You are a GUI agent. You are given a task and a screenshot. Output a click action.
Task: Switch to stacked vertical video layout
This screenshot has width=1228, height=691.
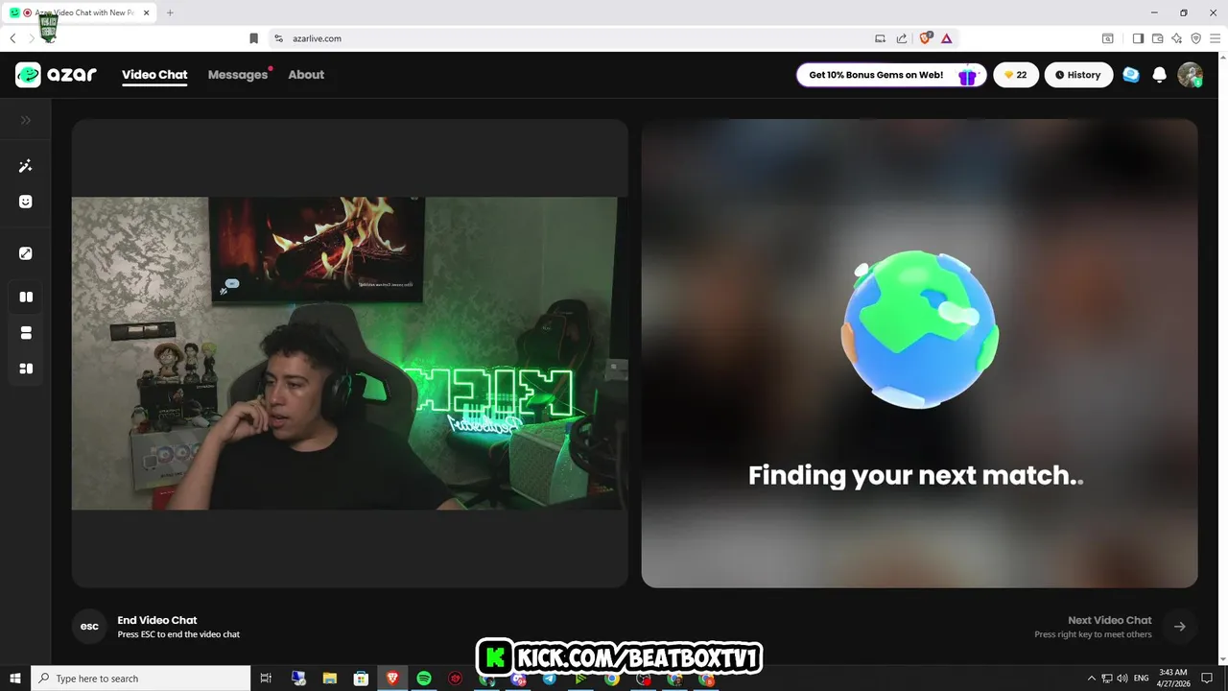[x=26, y=333]
